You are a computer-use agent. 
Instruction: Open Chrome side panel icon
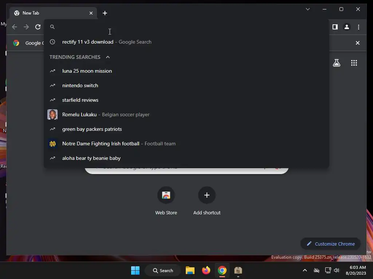coord(335,27)
